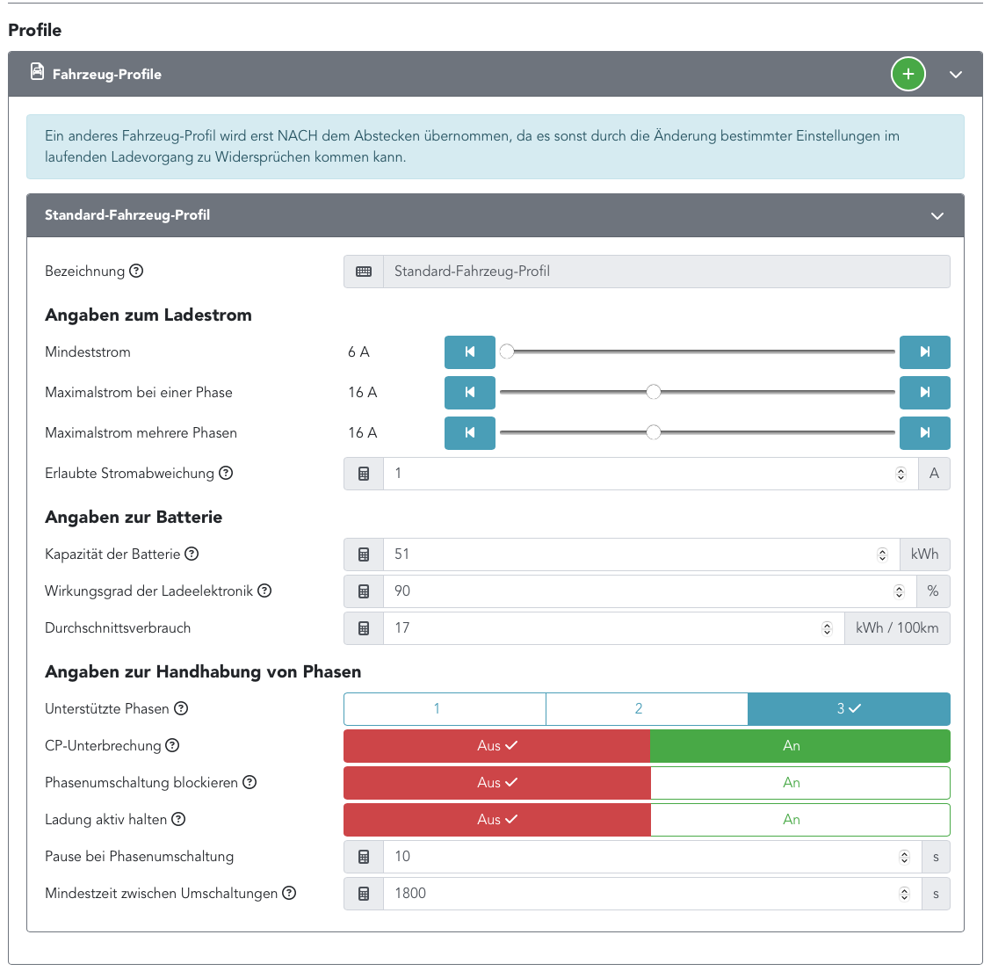Open help for Wirkungsgrad der Ladeelektronik
This screenshot has height=971, width=991.
pos(264,591)
